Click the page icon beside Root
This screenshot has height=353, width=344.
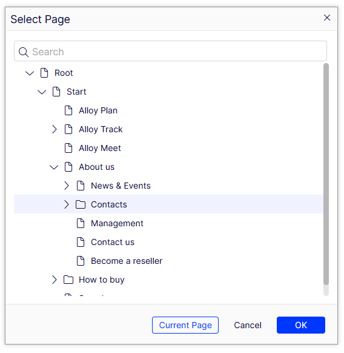point(44,73)
